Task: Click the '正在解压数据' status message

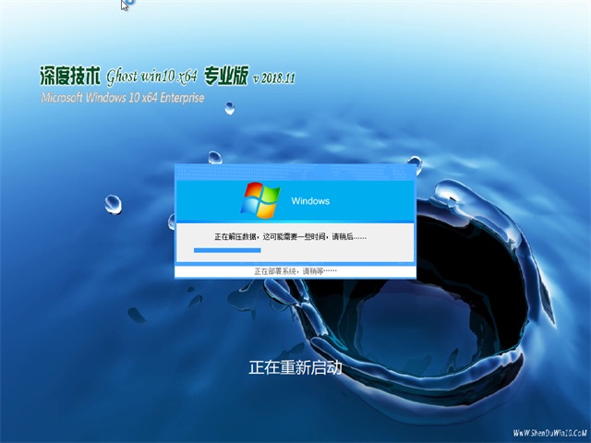Action: pos(290,236)
